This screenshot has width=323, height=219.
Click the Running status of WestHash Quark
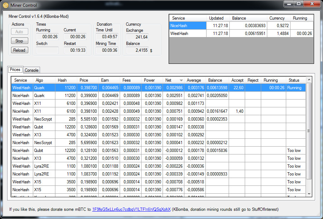(x=296, y=88)
